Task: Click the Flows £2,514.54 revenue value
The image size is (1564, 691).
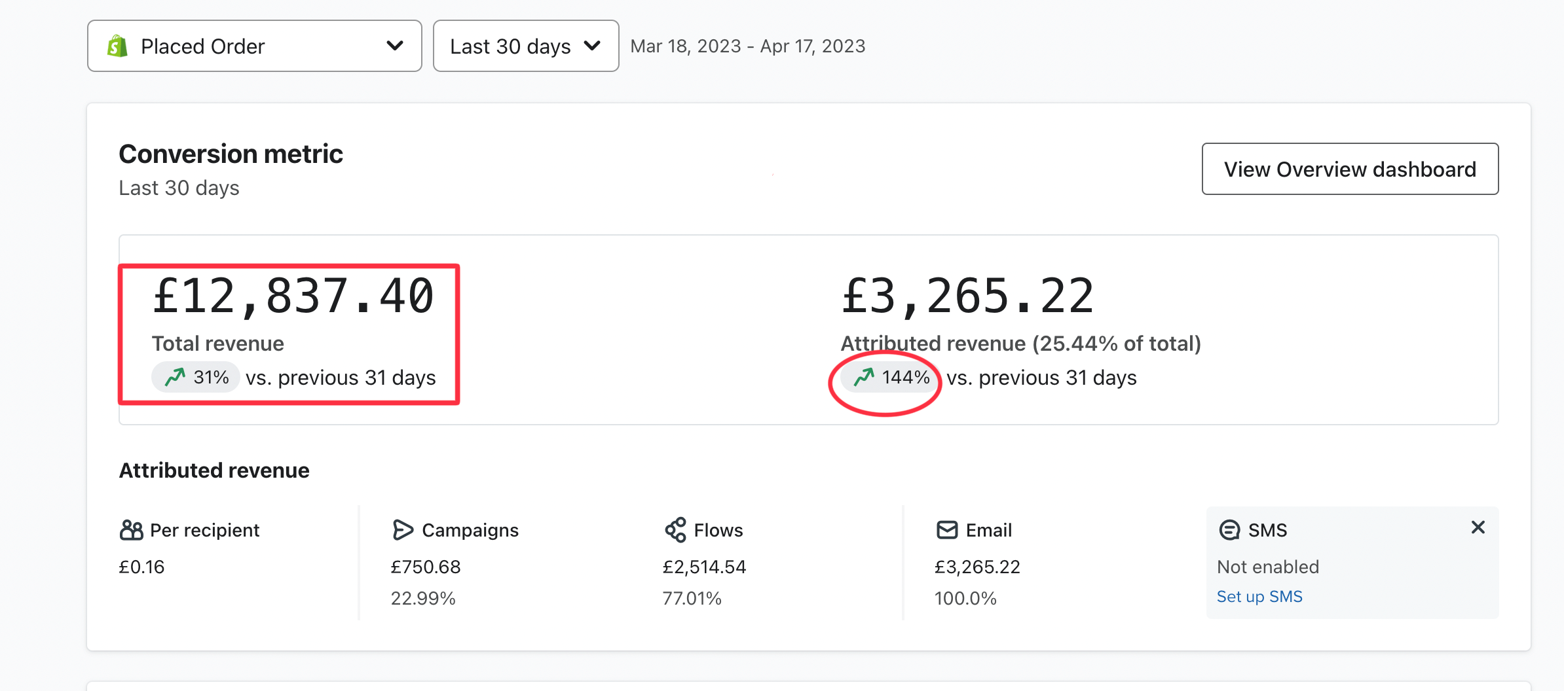Action: tap(704, 567)
